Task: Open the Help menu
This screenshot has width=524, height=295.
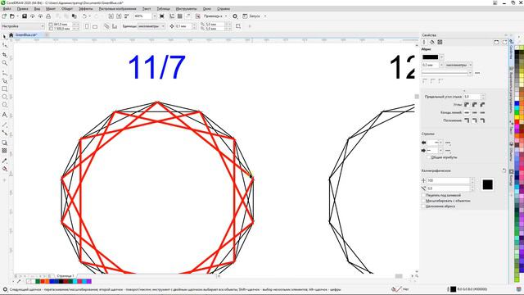Action: (224, 9)
